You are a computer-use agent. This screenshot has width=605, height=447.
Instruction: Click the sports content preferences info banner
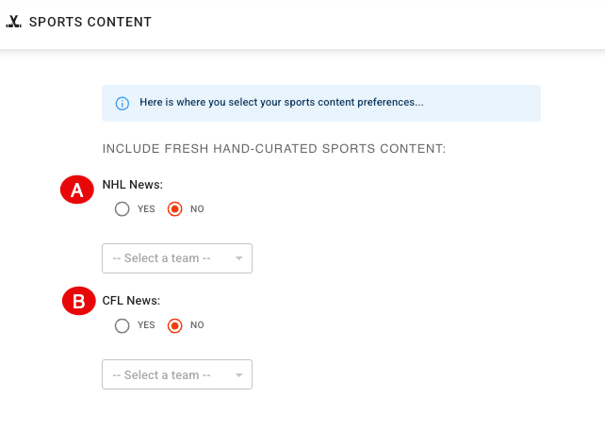tap(321, 103)
